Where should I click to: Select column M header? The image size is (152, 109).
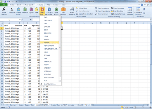point(92,23)
